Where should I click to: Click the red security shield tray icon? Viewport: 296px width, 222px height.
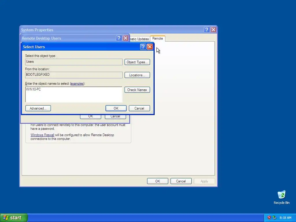(x=269, y=218)
